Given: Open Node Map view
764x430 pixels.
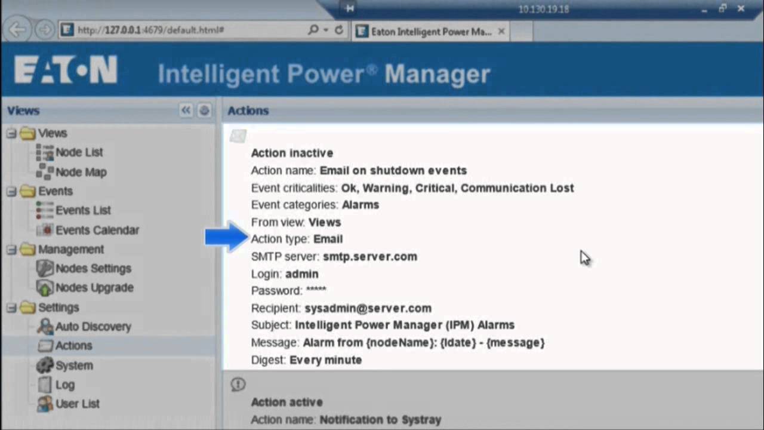Looking at the screenshot, I should point(81,172).
